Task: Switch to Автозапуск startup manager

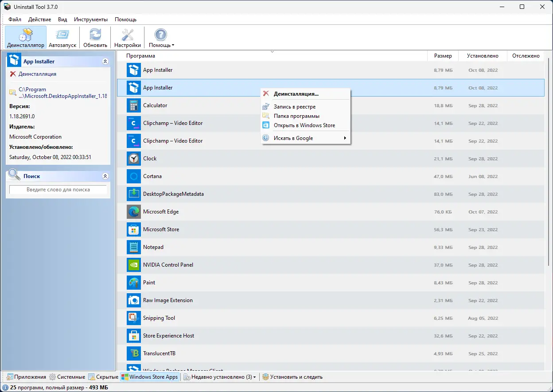Action: point(62,37)
